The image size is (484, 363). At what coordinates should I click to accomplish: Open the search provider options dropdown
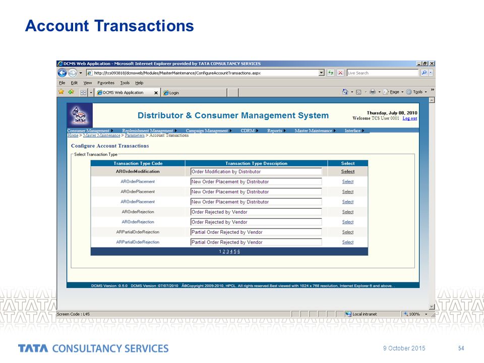[x=431, y=73]
